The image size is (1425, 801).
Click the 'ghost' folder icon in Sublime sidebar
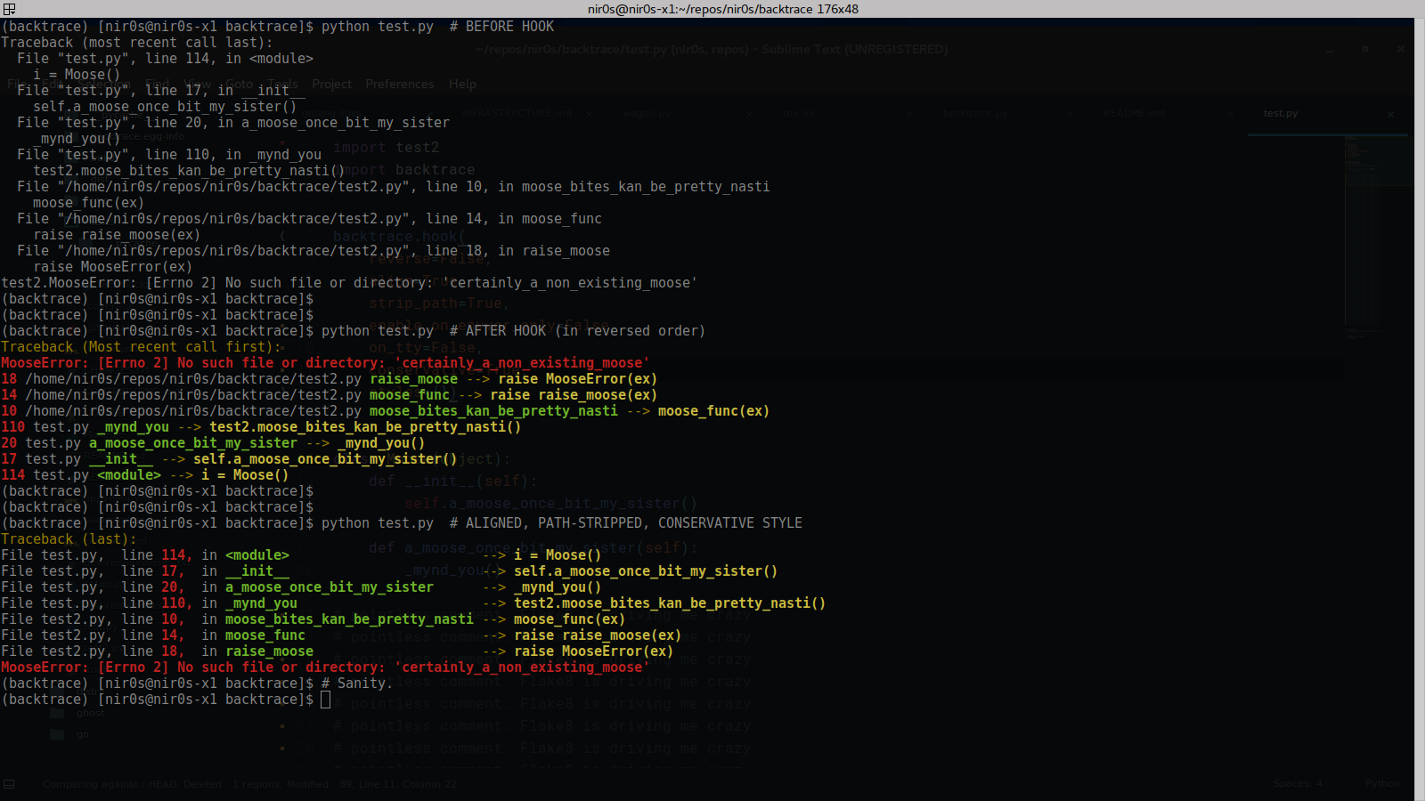(x=57, y=712)
